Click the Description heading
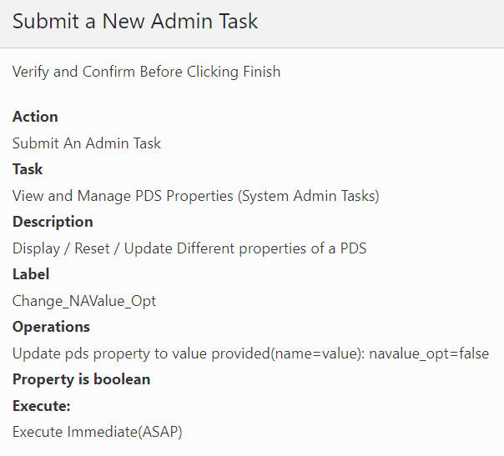The height and width of the screenshot is (456, 504). click(53, 222)
